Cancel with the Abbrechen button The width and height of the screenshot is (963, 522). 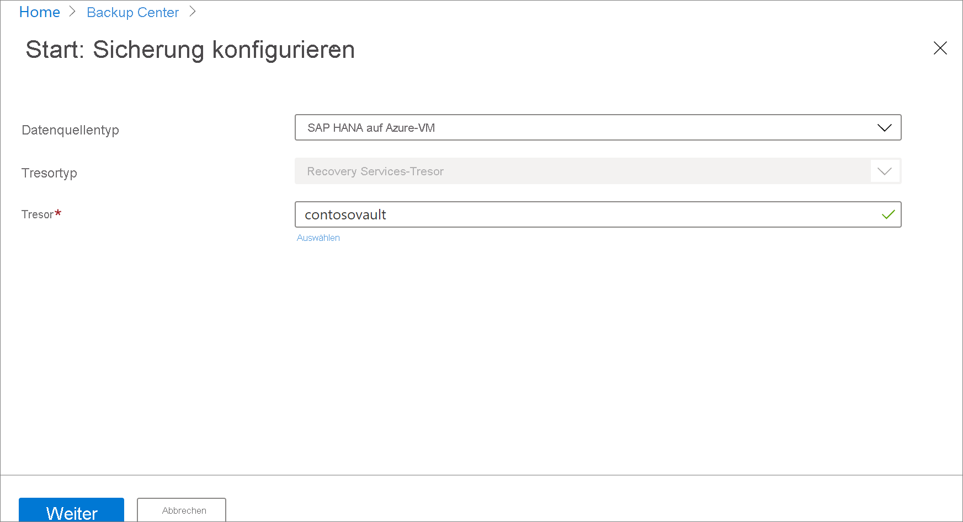182,510
